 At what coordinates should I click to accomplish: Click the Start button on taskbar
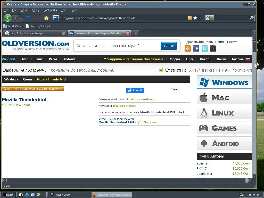[x=8, y=195]
